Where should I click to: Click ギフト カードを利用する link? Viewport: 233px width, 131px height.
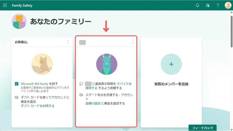pyautogui.click(x=38, y=106)
